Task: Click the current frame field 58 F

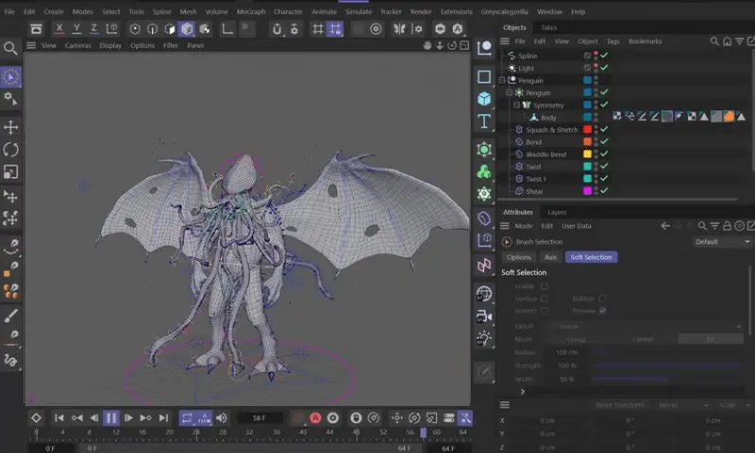Action: tap(260, 418)
